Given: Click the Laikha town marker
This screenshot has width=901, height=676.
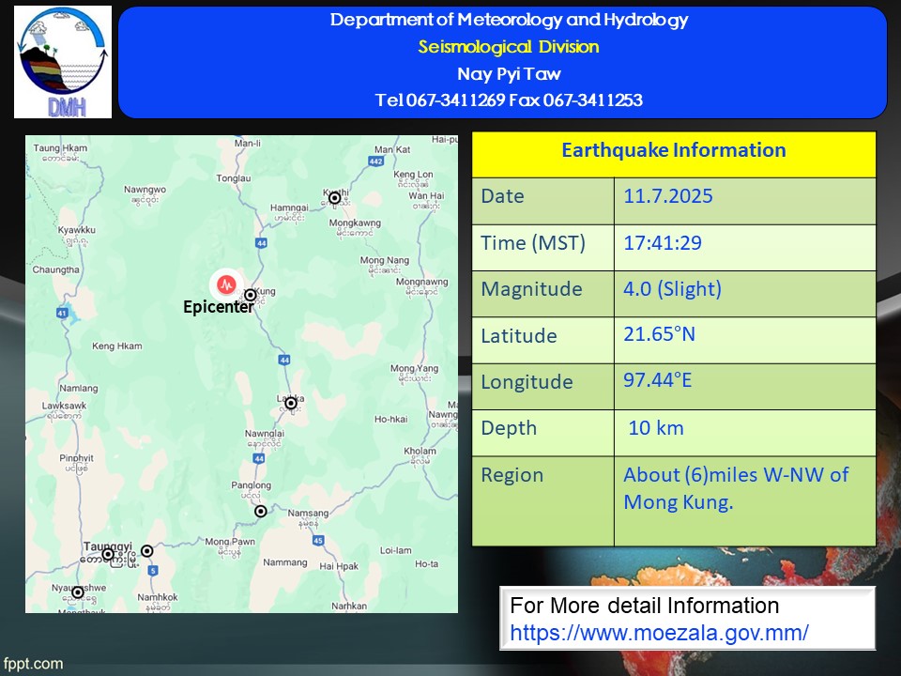Looking at the screenshot, I should pos(291,404).
